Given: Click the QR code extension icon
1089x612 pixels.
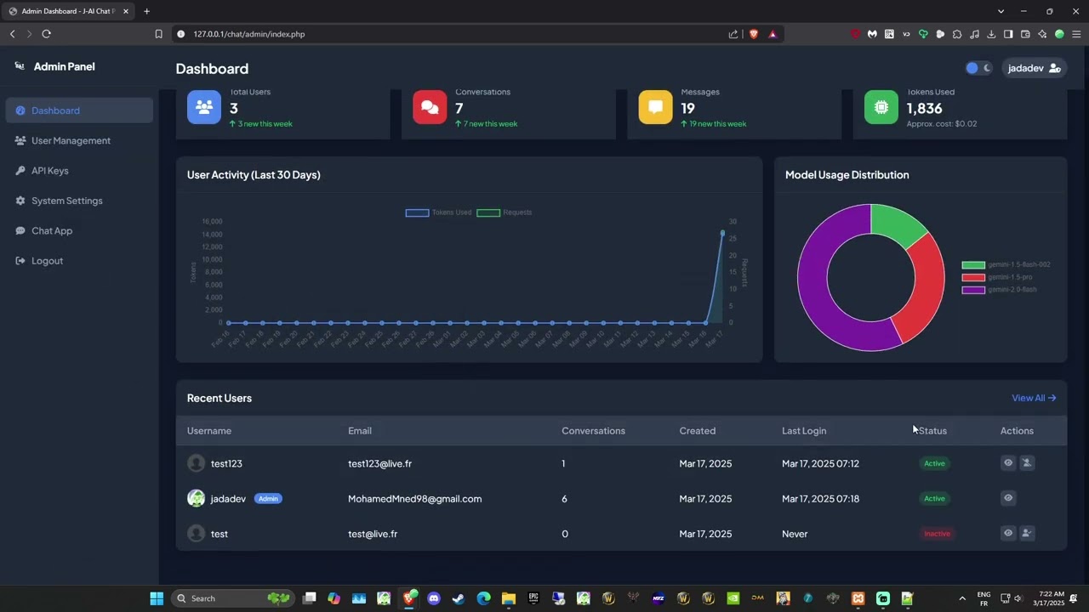Looking at the screenshot, I should point(889,34).
